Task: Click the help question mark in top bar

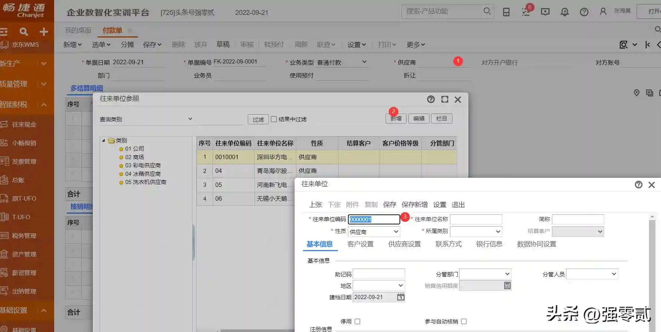Action: click(x=584, y=12)
